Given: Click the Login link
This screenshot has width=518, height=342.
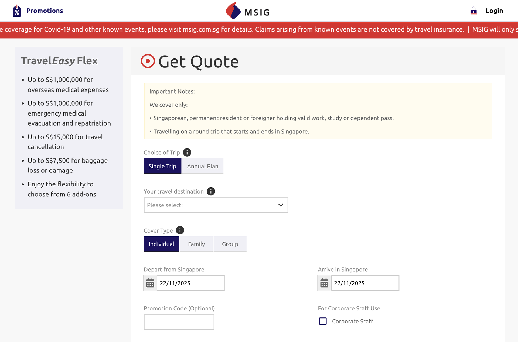Looking at the screenshot, I should [494, 11].
